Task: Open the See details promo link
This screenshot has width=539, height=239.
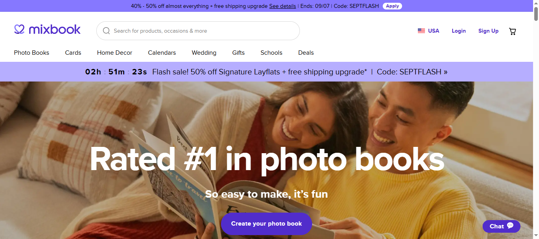Action: [283, 6]
